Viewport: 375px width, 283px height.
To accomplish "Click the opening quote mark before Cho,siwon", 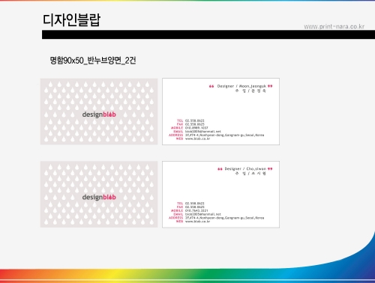I will click(220, 169).
